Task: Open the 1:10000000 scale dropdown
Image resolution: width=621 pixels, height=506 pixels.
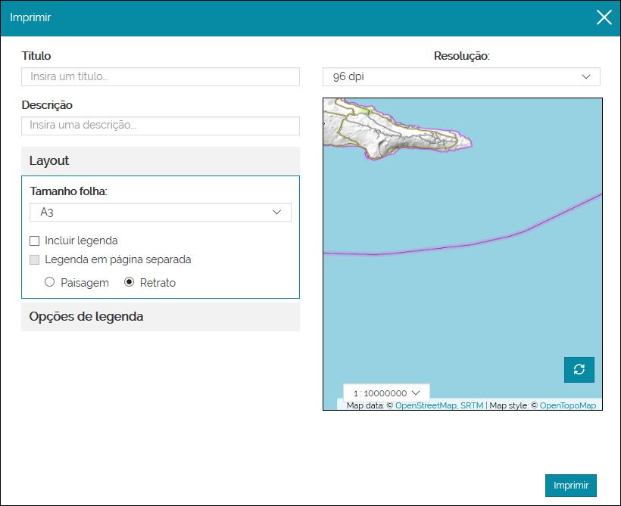Action: click(386, 393)
